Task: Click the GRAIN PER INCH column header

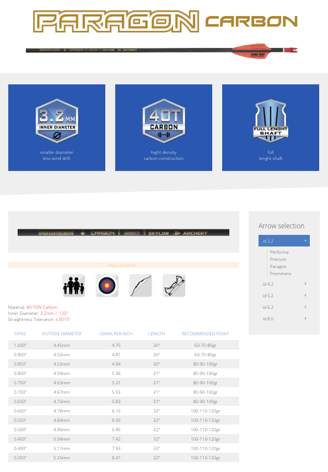Action: tap(116, 334)
